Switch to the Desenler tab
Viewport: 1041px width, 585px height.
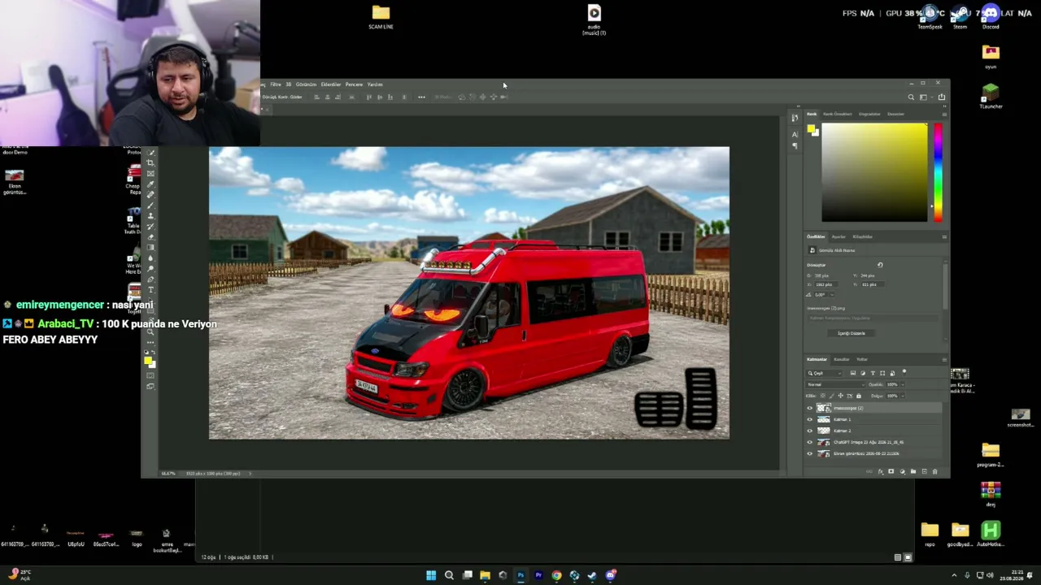(x=895, y=114)
